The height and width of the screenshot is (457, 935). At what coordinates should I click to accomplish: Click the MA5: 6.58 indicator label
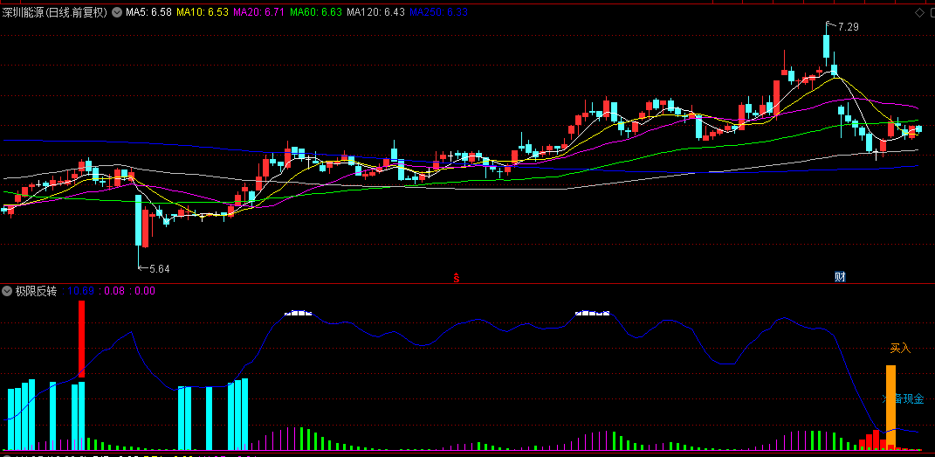tap(148, 12)
